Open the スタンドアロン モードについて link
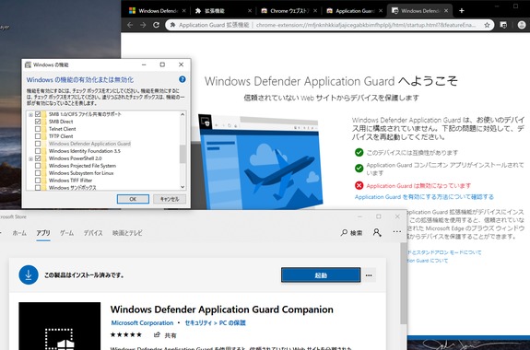 [x=443, y=252]
